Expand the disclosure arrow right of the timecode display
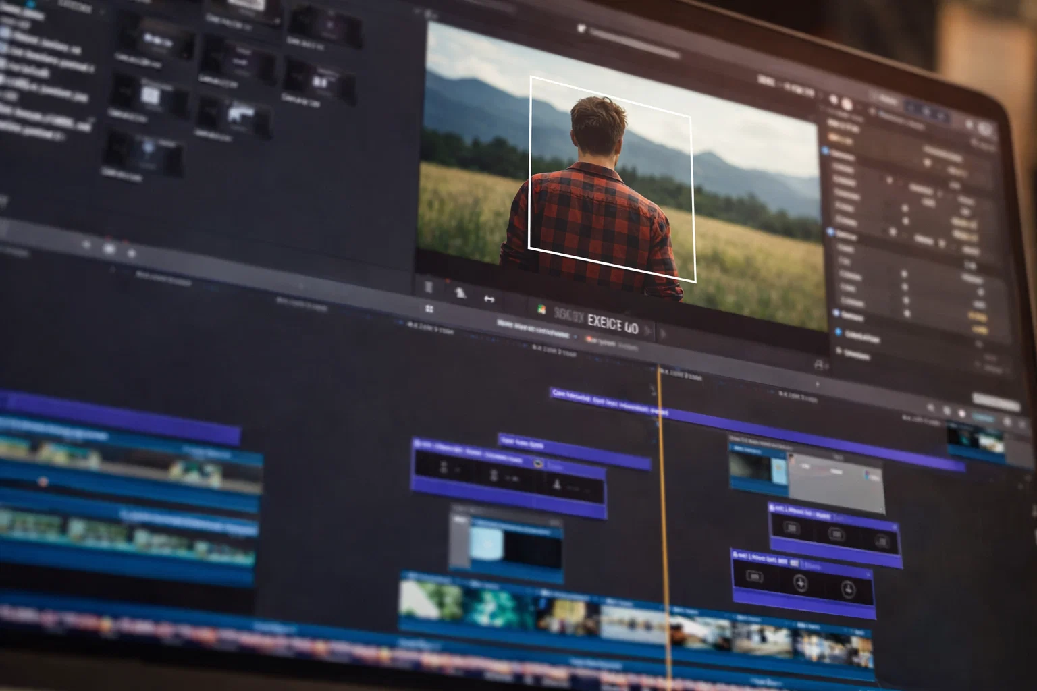The image size is (1037, 691). 648,329
